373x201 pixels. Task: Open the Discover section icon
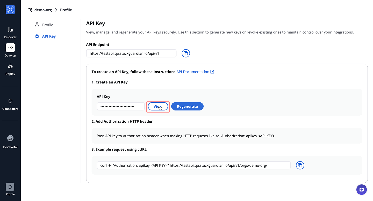click(10, 29)
